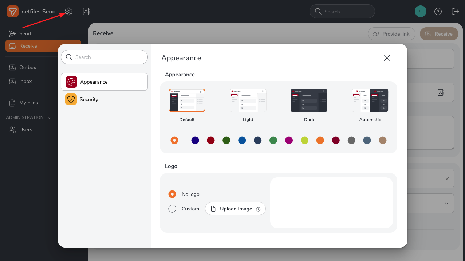
Task: Select the Appearance settings tab
Action: (x=104, y=82)
